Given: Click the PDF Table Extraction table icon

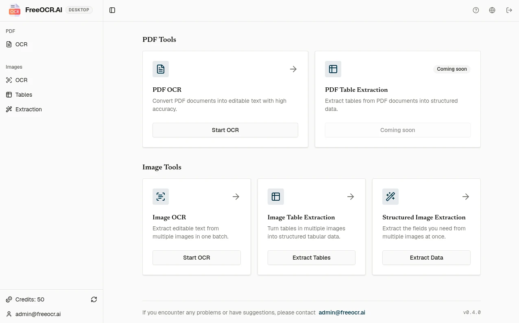Looking at the screenshot, I should [x=333, y=69].
